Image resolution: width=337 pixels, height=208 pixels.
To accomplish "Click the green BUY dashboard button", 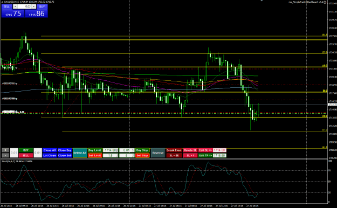I will pyautogui.click(x=26, y=150).
